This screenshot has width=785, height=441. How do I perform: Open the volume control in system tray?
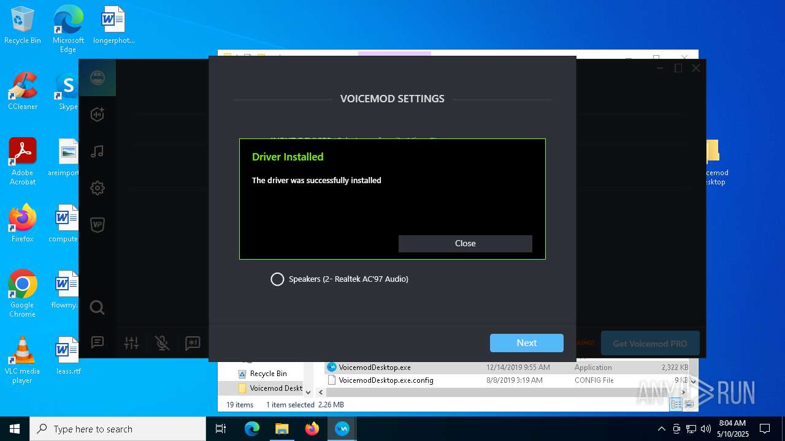click(x=706, y=429)
